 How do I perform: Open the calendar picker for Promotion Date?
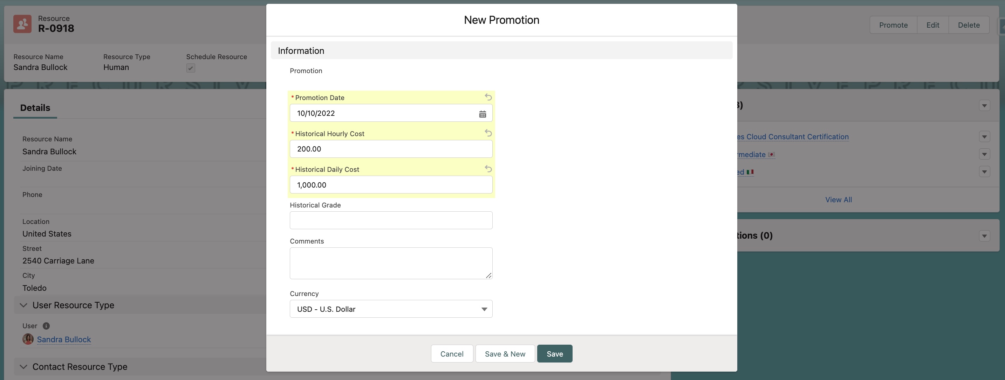(x=483, y=113)
